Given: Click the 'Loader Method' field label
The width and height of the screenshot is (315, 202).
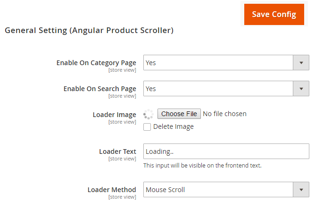Looking at the screenshot, I should pos(112,190).
